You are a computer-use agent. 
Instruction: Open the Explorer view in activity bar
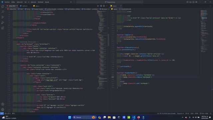[3, 7]
